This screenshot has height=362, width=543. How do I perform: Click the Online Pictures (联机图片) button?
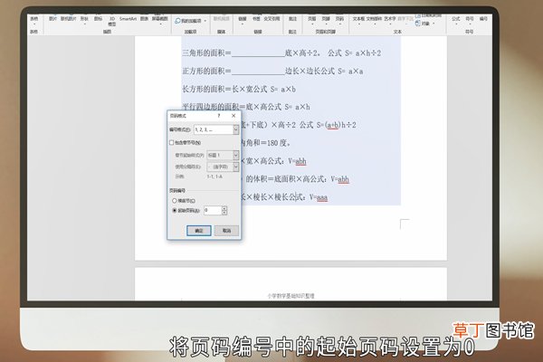pyautogui.click(x=68, y=20)
